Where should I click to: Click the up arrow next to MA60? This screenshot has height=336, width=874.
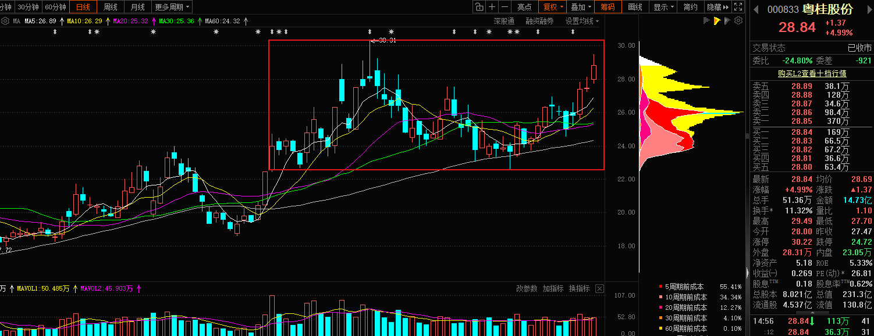[246, 21]
